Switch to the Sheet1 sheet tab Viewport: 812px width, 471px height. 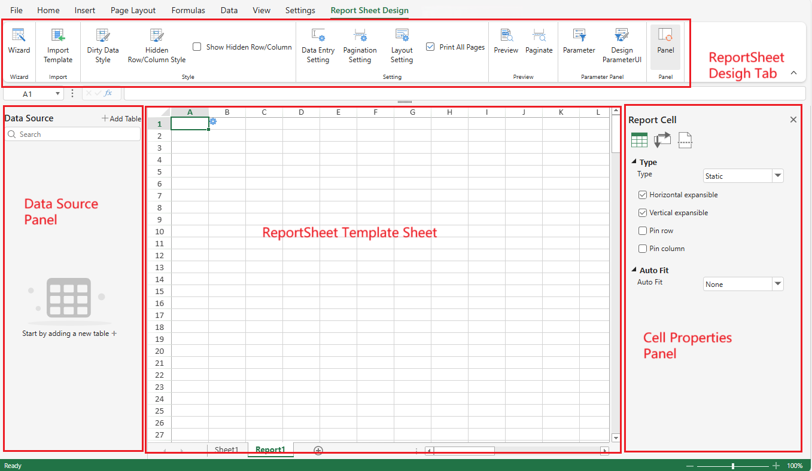227,450
